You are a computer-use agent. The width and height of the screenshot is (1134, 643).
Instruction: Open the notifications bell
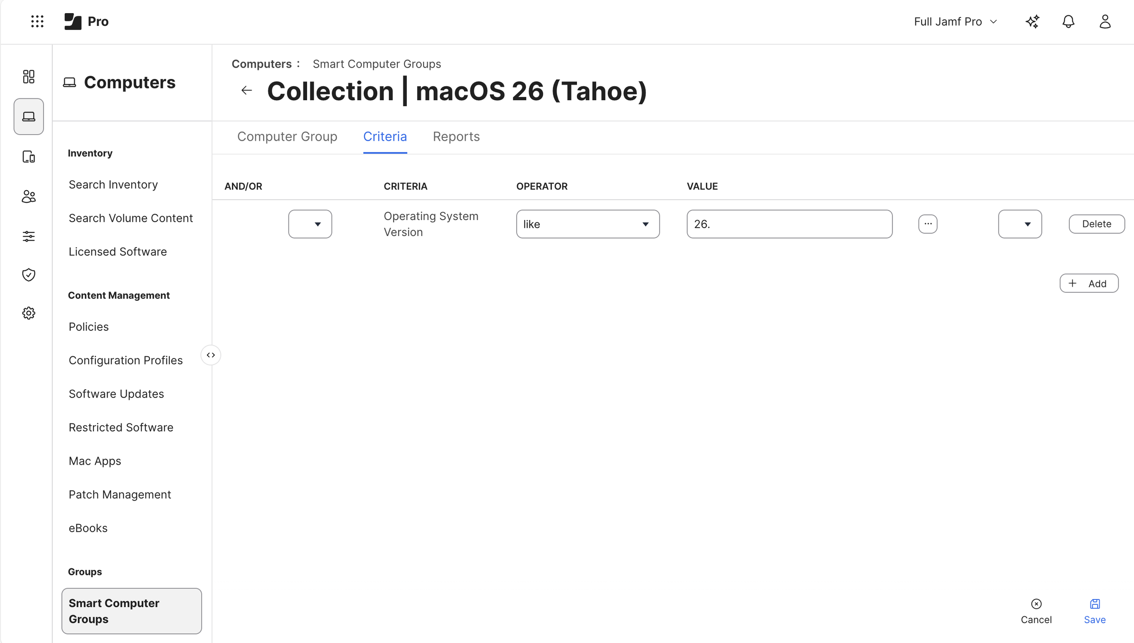1068,21
